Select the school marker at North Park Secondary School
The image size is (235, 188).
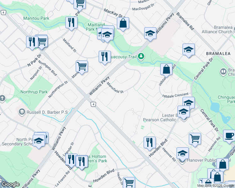(x=39, y=142)
